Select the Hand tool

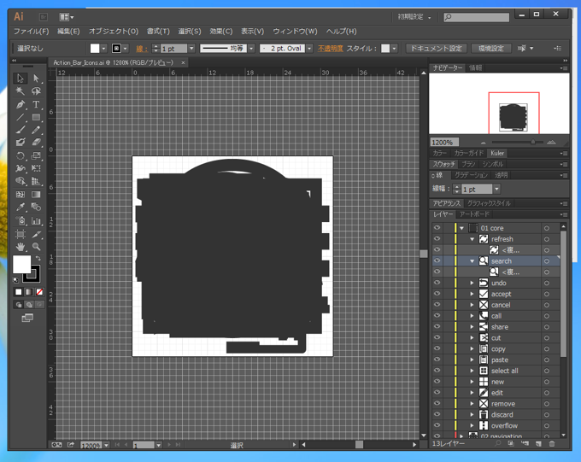click(20, 247)
